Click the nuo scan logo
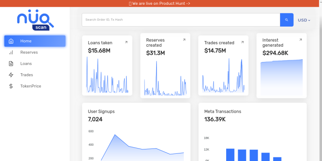The image size is (322, 161). coord(35,20)
